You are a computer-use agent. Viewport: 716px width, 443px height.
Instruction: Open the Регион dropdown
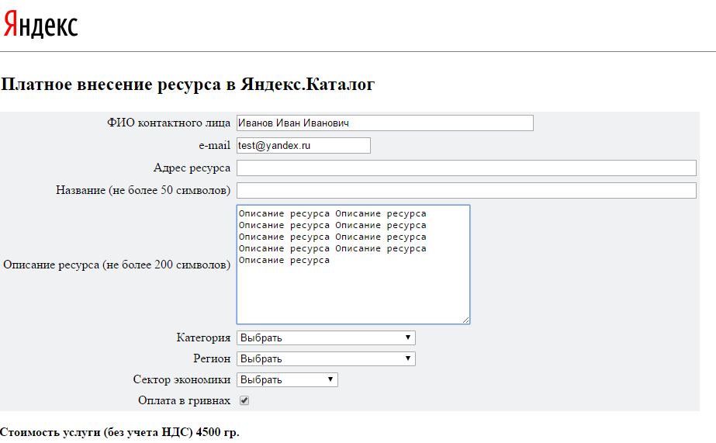pos(326,358)
